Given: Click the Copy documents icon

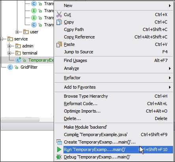Looking at the screenshot, I should (59, 22).
